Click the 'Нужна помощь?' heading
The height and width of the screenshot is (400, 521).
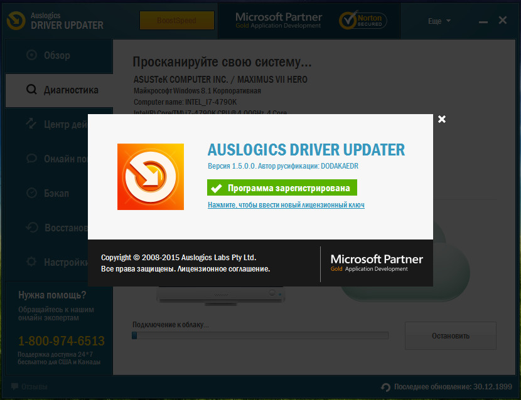click(52, 295)
